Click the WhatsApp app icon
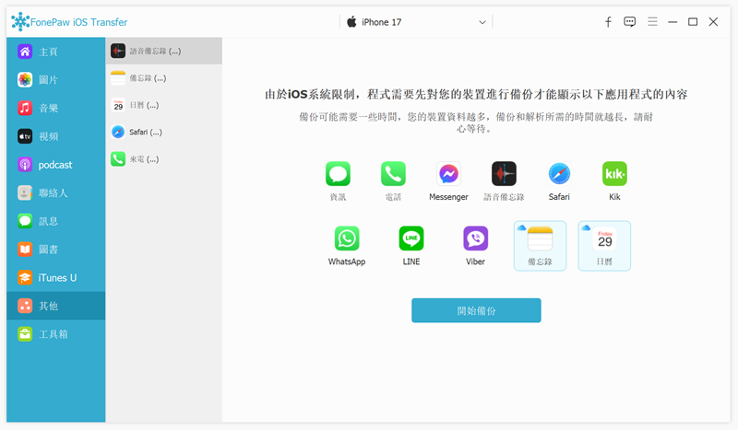This screenshot has height=430, width=738. click(347, 238)
